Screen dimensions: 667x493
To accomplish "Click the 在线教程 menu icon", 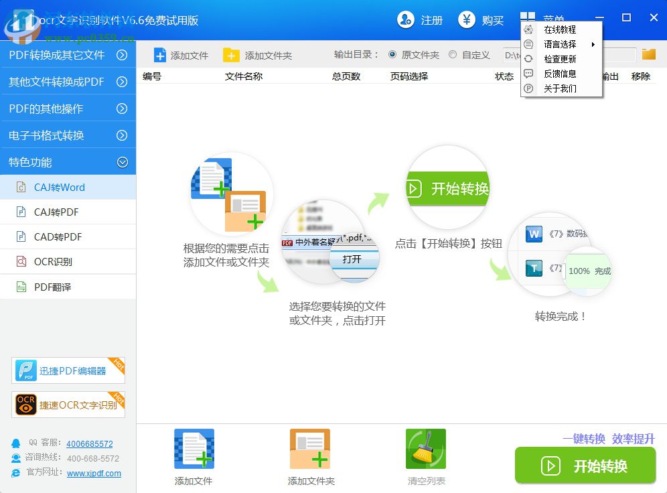I will 528,29.
